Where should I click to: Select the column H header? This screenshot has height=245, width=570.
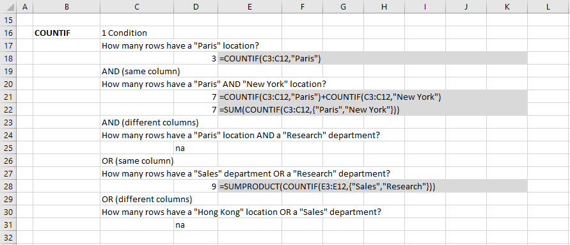(x=384, y=6)
